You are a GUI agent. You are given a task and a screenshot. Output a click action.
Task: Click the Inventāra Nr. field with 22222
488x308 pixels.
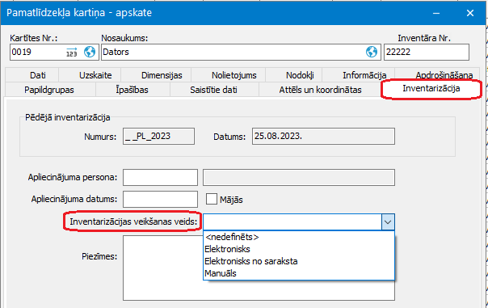tap(427, 52)
